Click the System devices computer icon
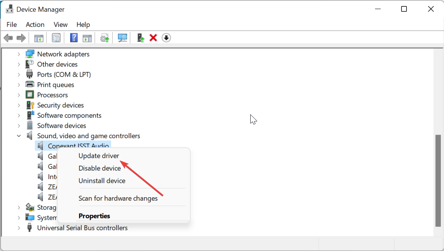The width and height of the screenshot is (444, 251). [x=30, y=217]
